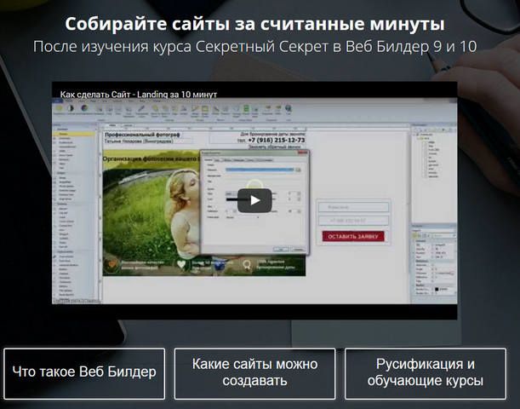
Task: Click subtitle 'После изучения курса Секретный Секрет'
Action: click(x=180, y=47)
